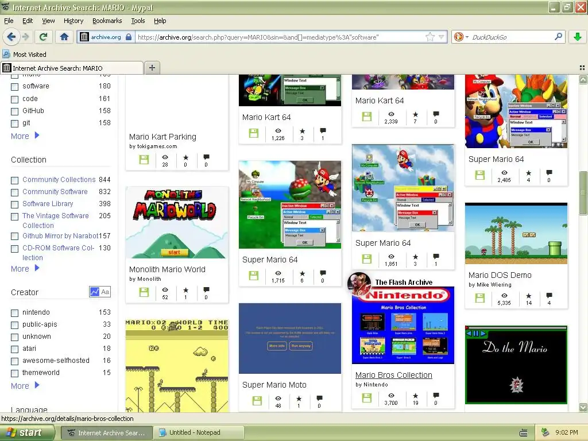Click the archive.org site identity icon

pos(84,37)
